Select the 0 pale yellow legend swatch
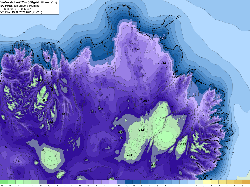250x187 pixels. coord(207,182)
